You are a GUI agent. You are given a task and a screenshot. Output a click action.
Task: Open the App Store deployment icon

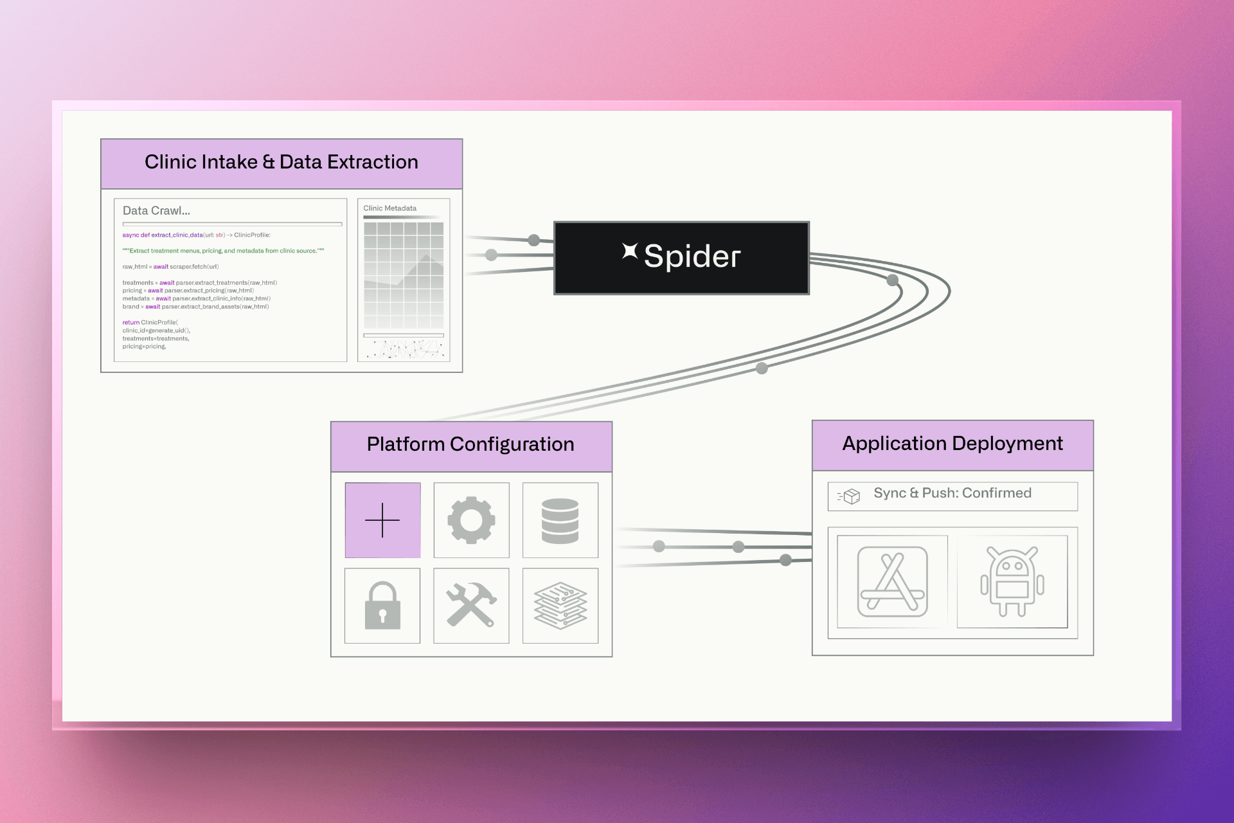click(892, 581)
